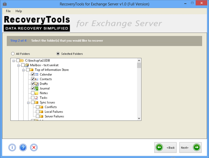
Task: Click the info icon at bottom left
Action: point(12,148)
